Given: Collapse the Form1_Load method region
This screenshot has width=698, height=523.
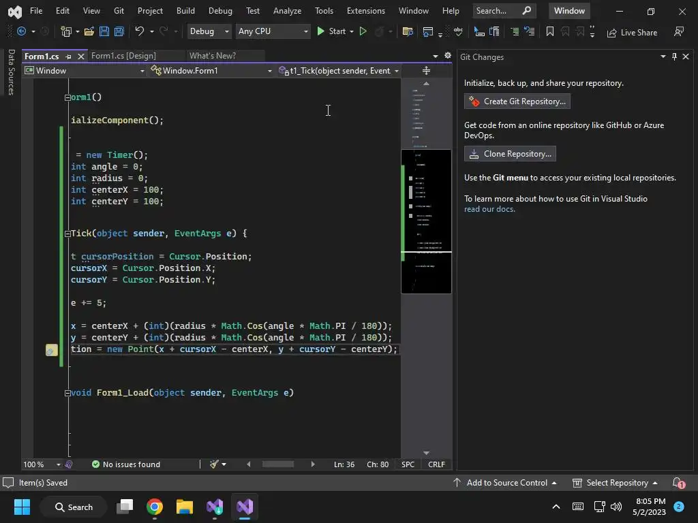Looking at the screenshot, I should [x=67, y=393].
